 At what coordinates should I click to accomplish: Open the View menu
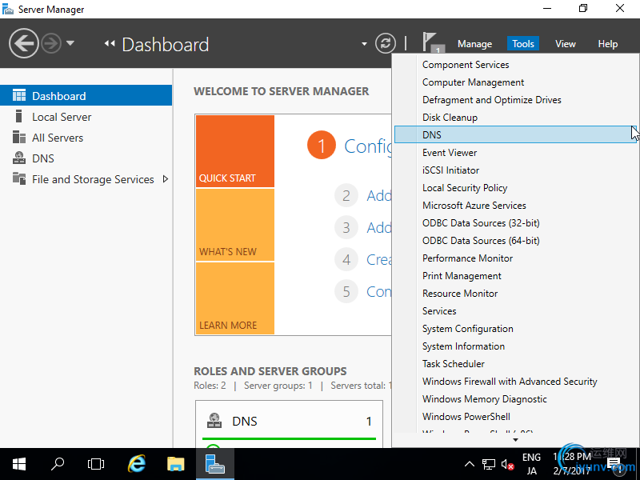[566, 44]
